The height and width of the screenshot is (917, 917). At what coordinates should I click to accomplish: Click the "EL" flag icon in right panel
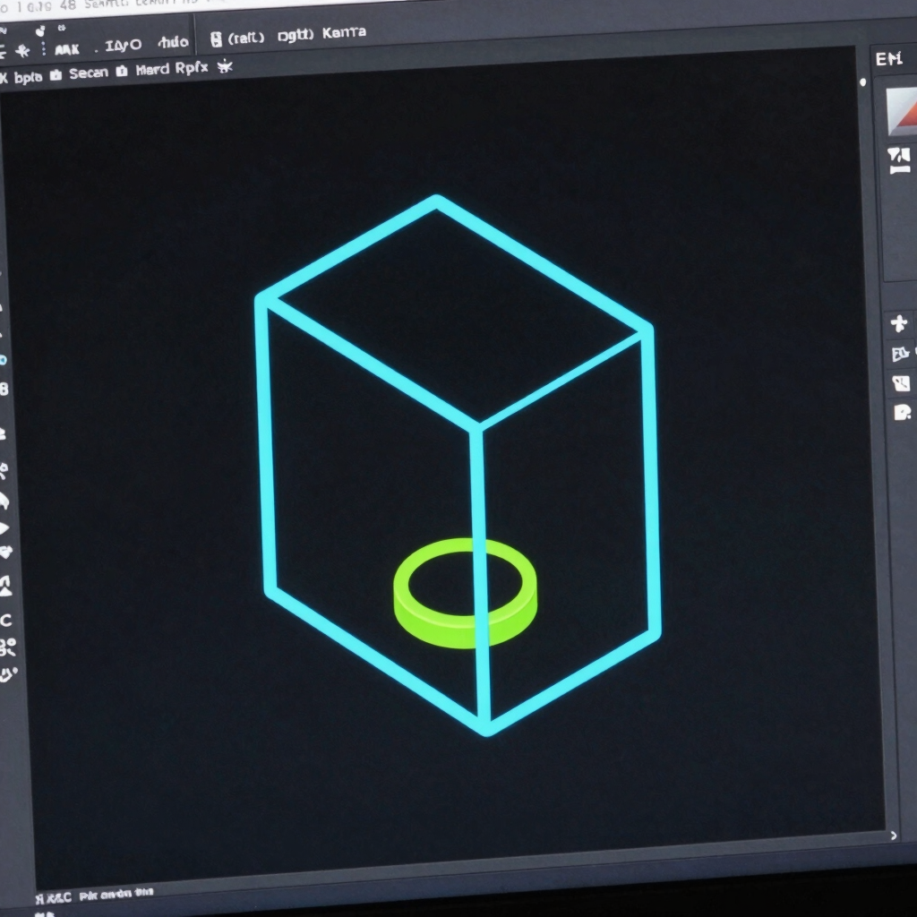[x=900, y=354]
